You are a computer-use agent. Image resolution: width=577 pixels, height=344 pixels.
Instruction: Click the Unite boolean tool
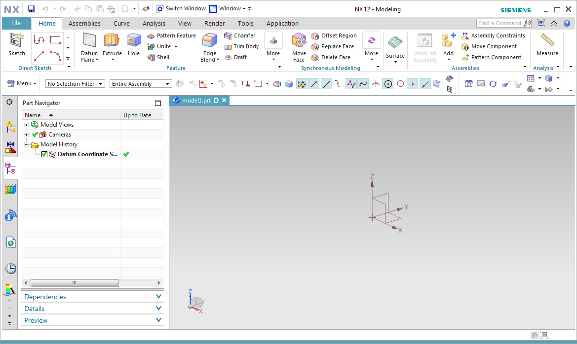(x=159, y=46)
